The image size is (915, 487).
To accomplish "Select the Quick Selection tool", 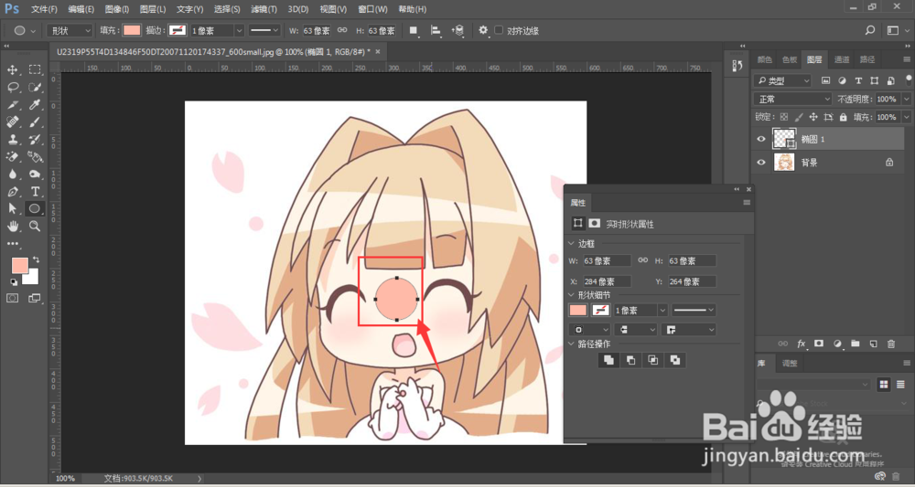I will [35, 88].
